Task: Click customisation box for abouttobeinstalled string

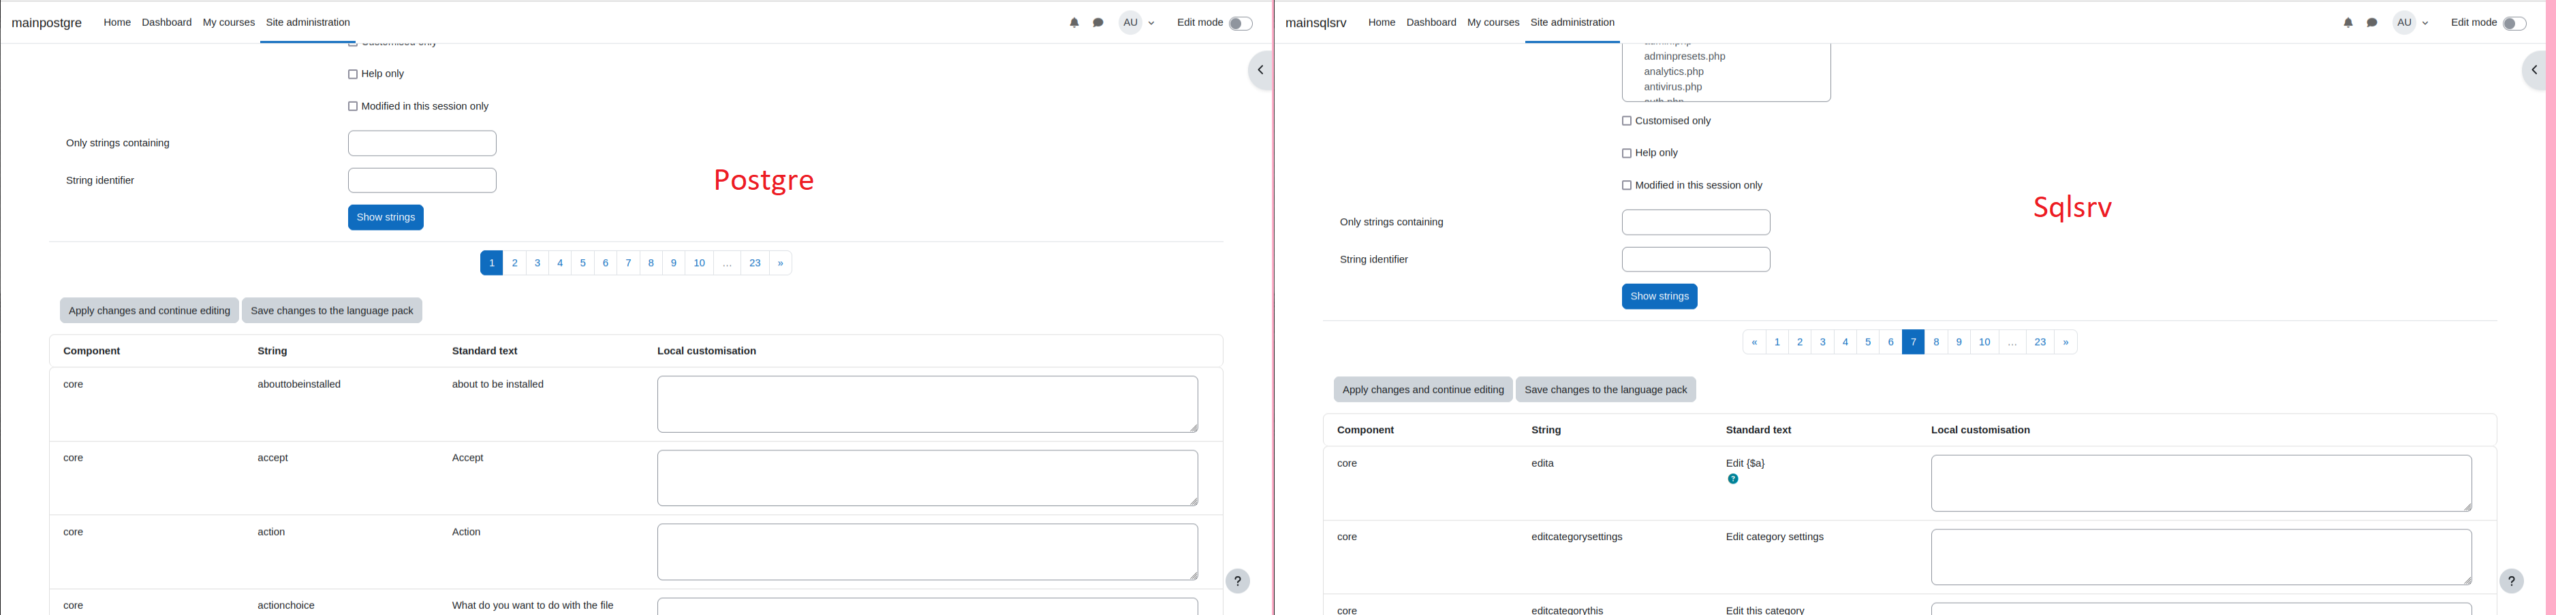Action: pyautogui.click(x=928, y=404)
